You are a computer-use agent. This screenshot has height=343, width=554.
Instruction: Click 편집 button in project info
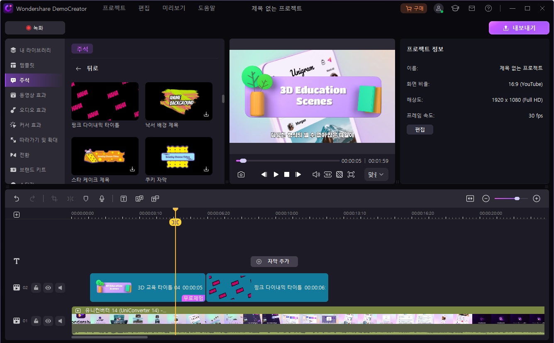click(x=420, y=130)
